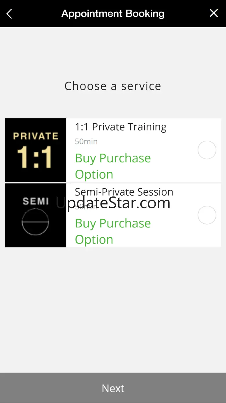Tap the 50min label under Semi-Private Session
Viewport: 226px width, 403px height.
pyautogui.click(x=86, y=207)
